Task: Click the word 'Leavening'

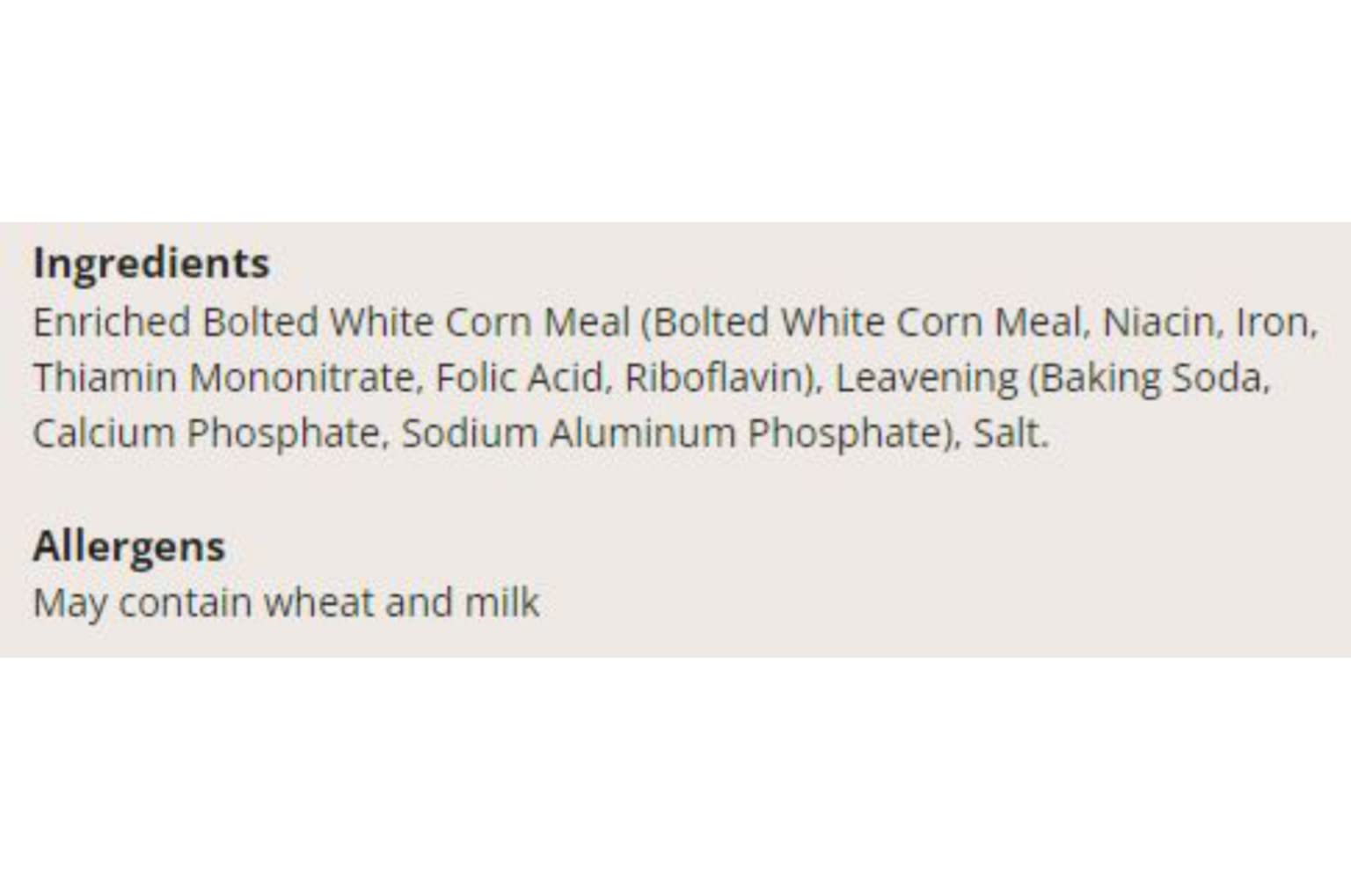Action: point(925,378)
